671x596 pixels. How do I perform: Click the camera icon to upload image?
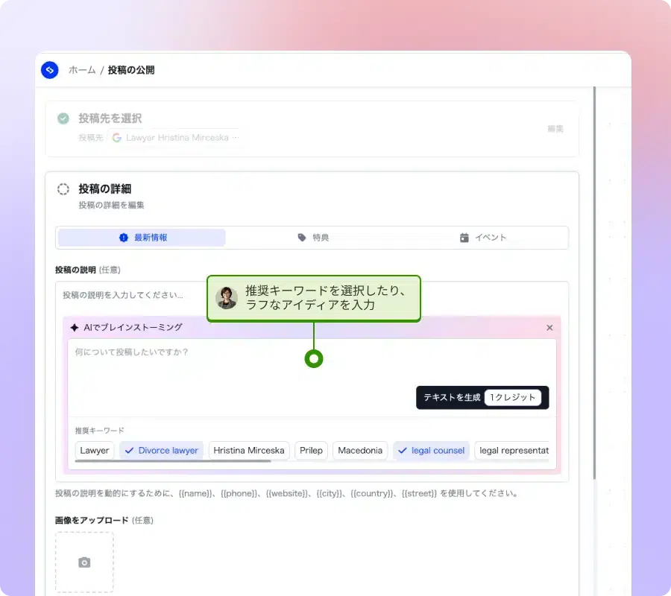(x=84, y=562)
